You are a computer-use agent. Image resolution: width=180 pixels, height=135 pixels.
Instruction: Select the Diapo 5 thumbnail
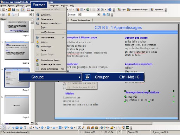(x=17, y=105)
